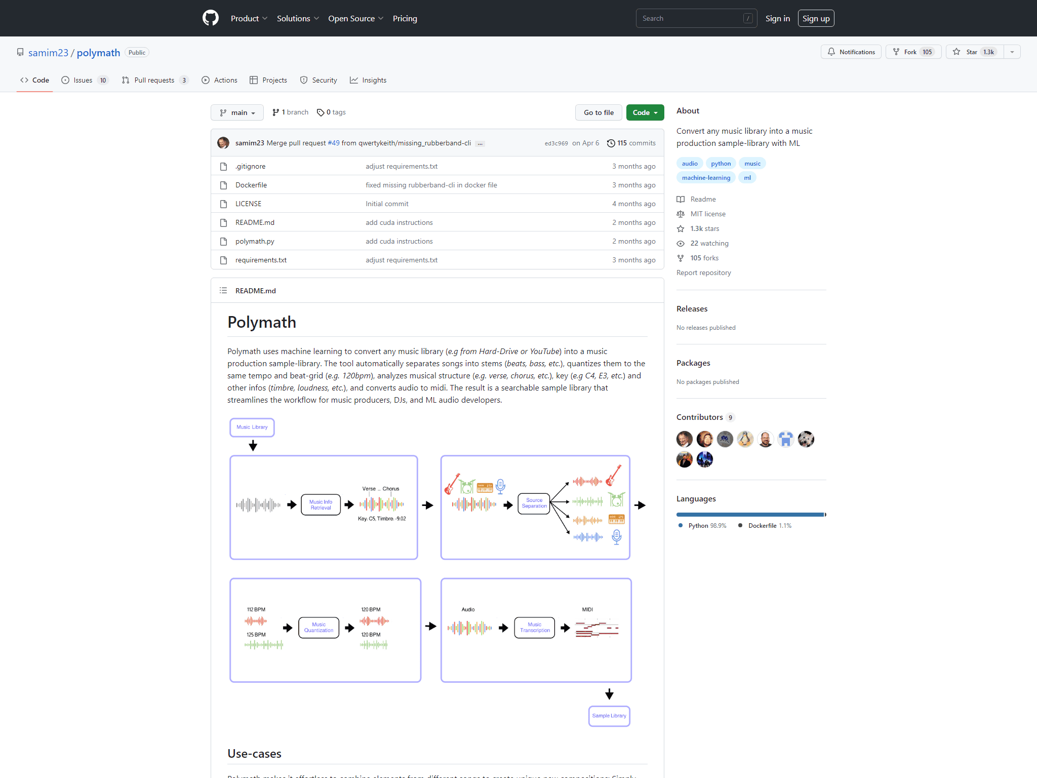Open the Dockerfile file

(251, 185)
